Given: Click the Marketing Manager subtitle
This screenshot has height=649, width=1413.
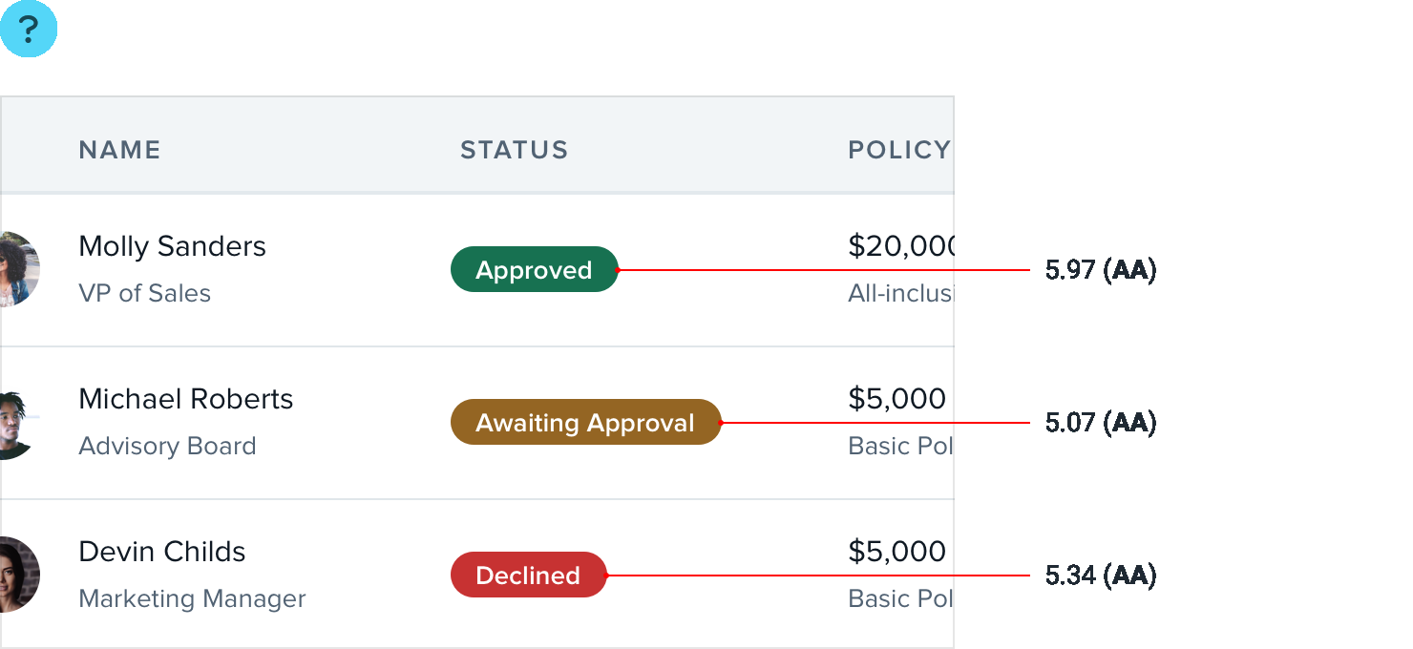Looking at the screenshot, I should point(192,598).
